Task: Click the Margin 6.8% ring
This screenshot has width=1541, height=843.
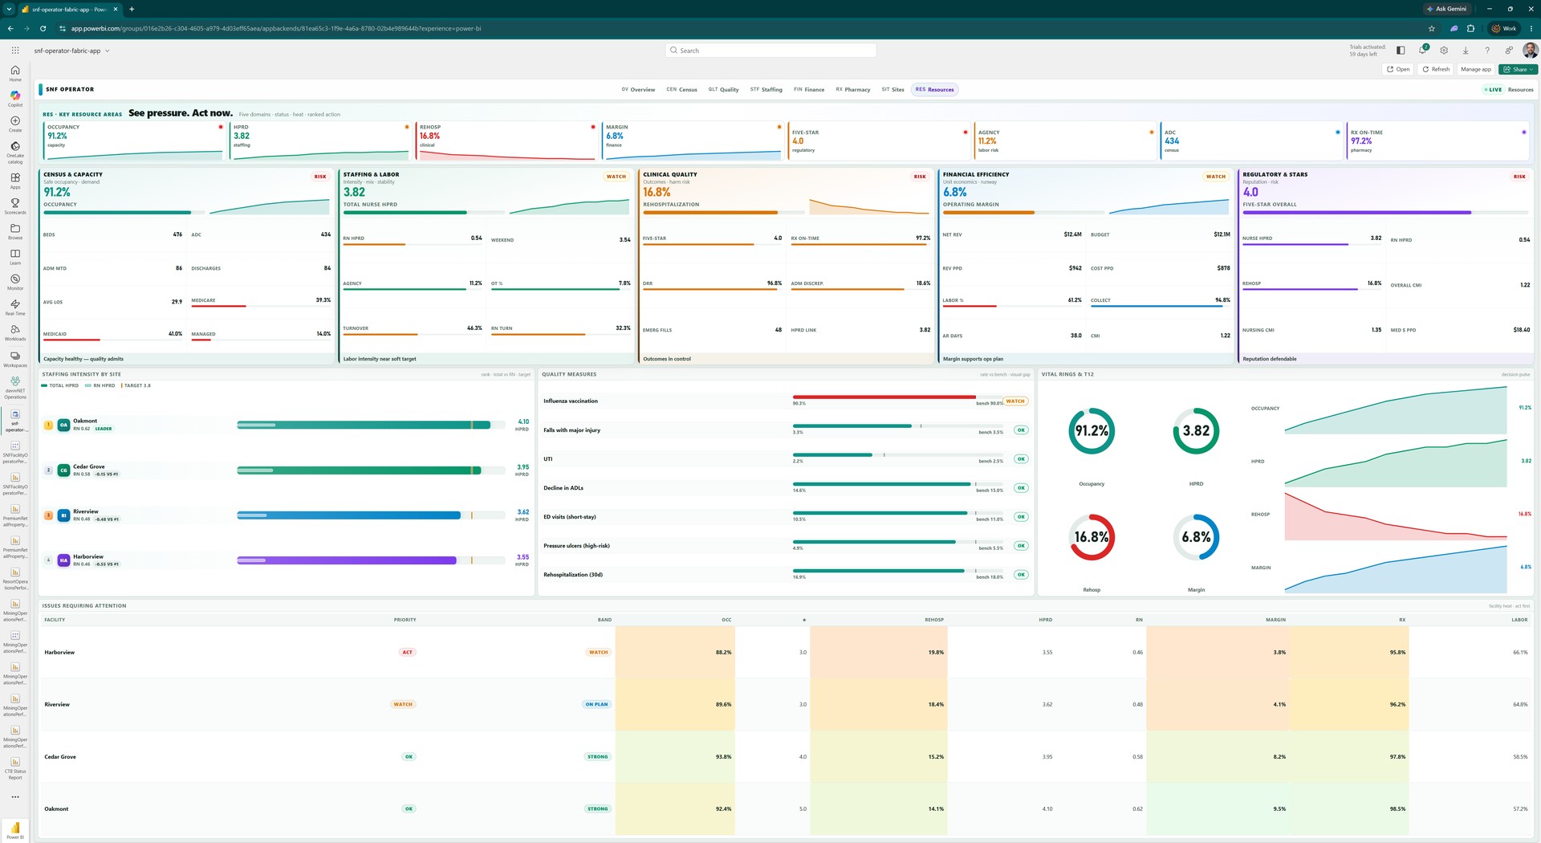Action: click(1196, 537)
